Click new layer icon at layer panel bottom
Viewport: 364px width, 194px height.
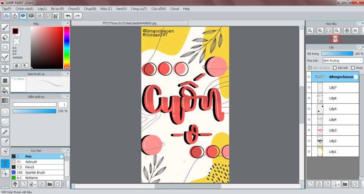pyautogui.click(x=310, y=184)
